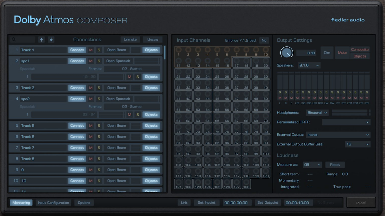The width and height of the screenshot is (385, 216).
Task: Select Composite monitoring mode
Action: (360, 50)
